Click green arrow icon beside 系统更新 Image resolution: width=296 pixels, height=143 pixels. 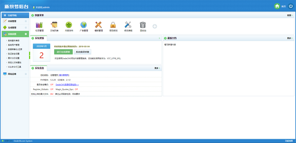pos(33,38)
